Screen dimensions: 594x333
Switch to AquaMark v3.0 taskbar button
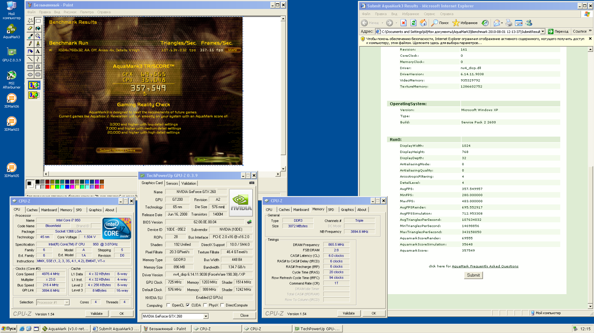(65, 329)
